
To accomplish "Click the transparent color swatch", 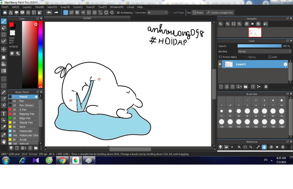I will tap(12, 33).
